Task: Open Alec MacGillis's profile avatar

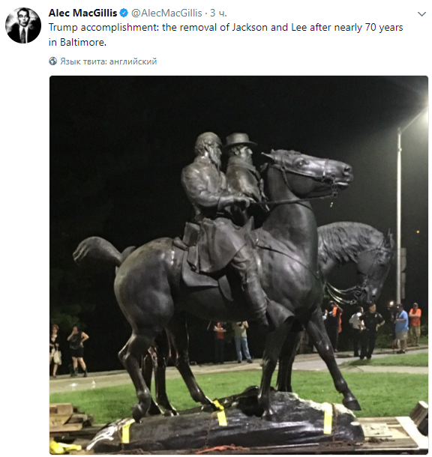Action: (23, 25)
